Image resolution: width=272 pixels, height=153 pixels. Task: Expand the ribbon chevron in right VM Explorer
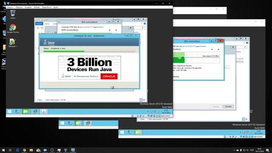pyautogui.click(x=244, y=43)
